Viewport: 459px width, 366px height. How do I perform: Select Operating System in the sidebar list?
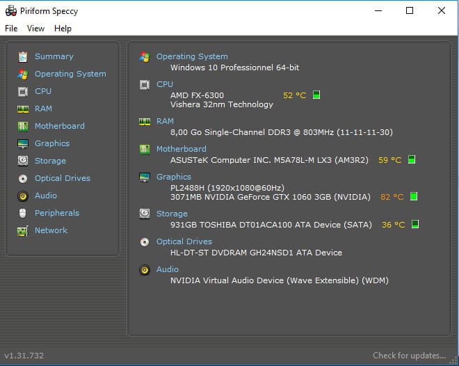[70, 74]
